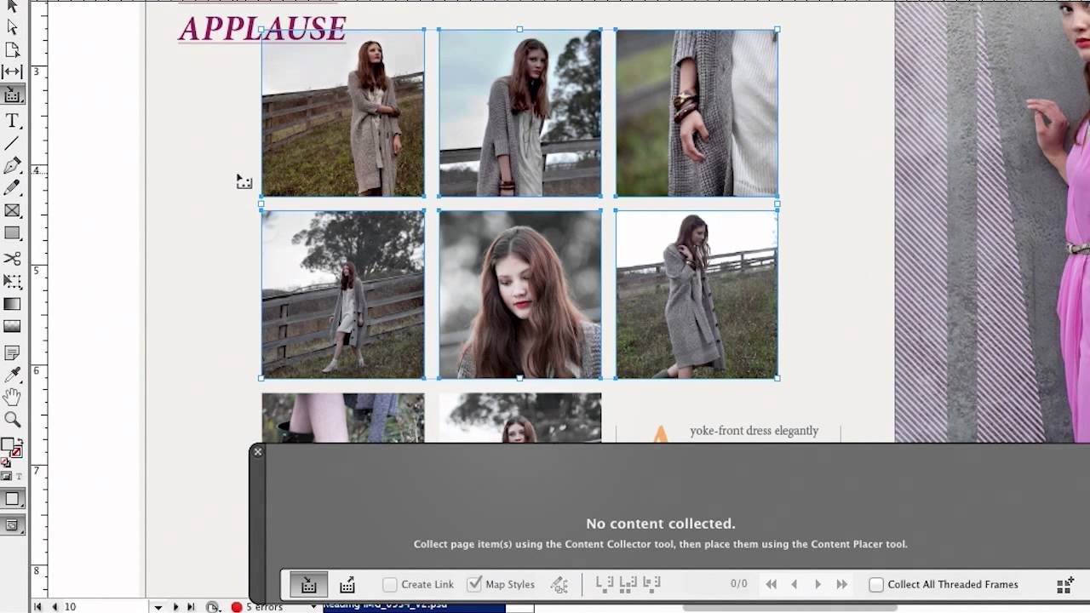
Task: Click the red preflight error indicator
Action: [236, 607]
